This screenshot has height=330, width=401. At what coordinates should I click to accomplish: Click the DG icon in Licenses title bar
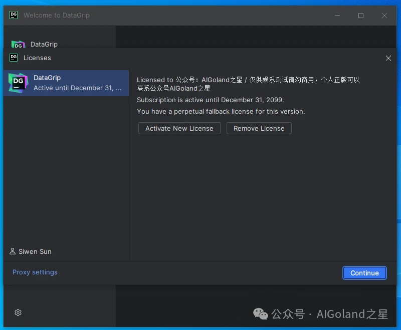14,58
